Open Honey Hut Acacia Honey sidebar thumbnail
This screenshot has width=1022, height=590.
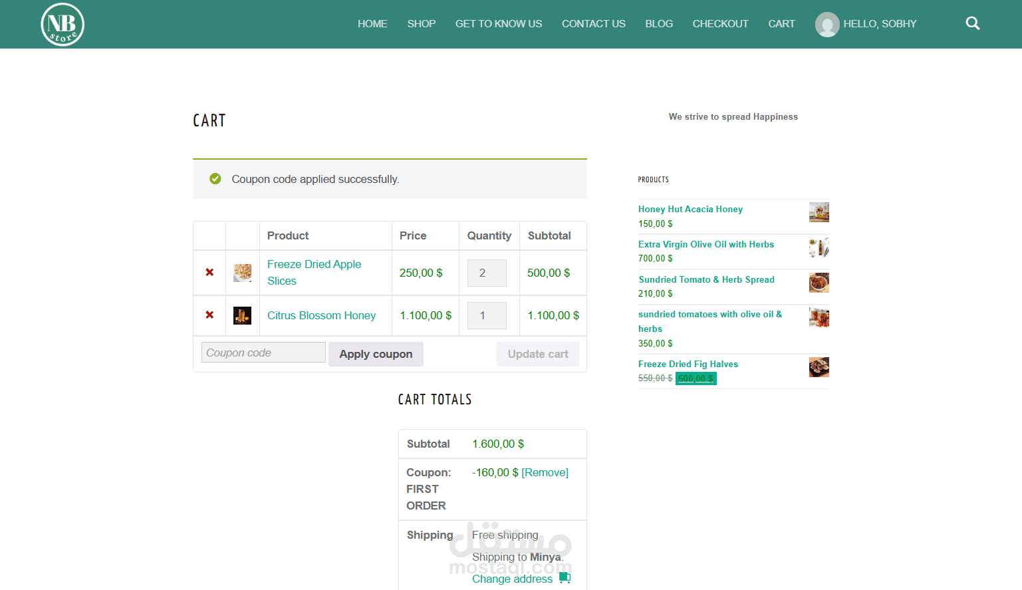[x=819, y=212]
